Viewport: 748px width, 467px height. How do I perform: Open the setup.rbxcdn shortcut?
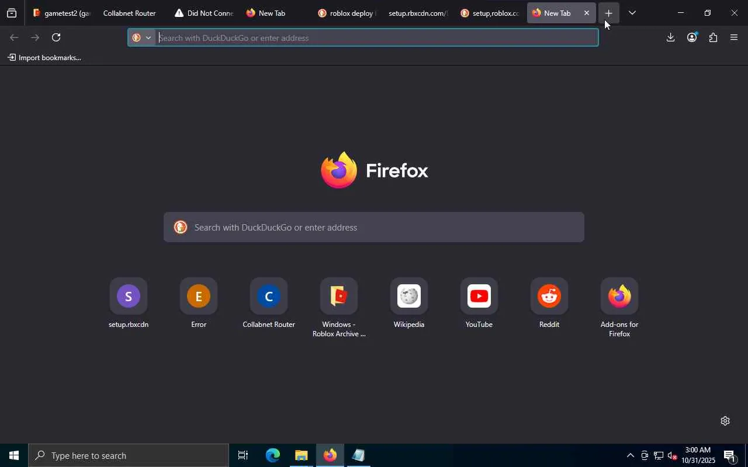pos(129,304)
